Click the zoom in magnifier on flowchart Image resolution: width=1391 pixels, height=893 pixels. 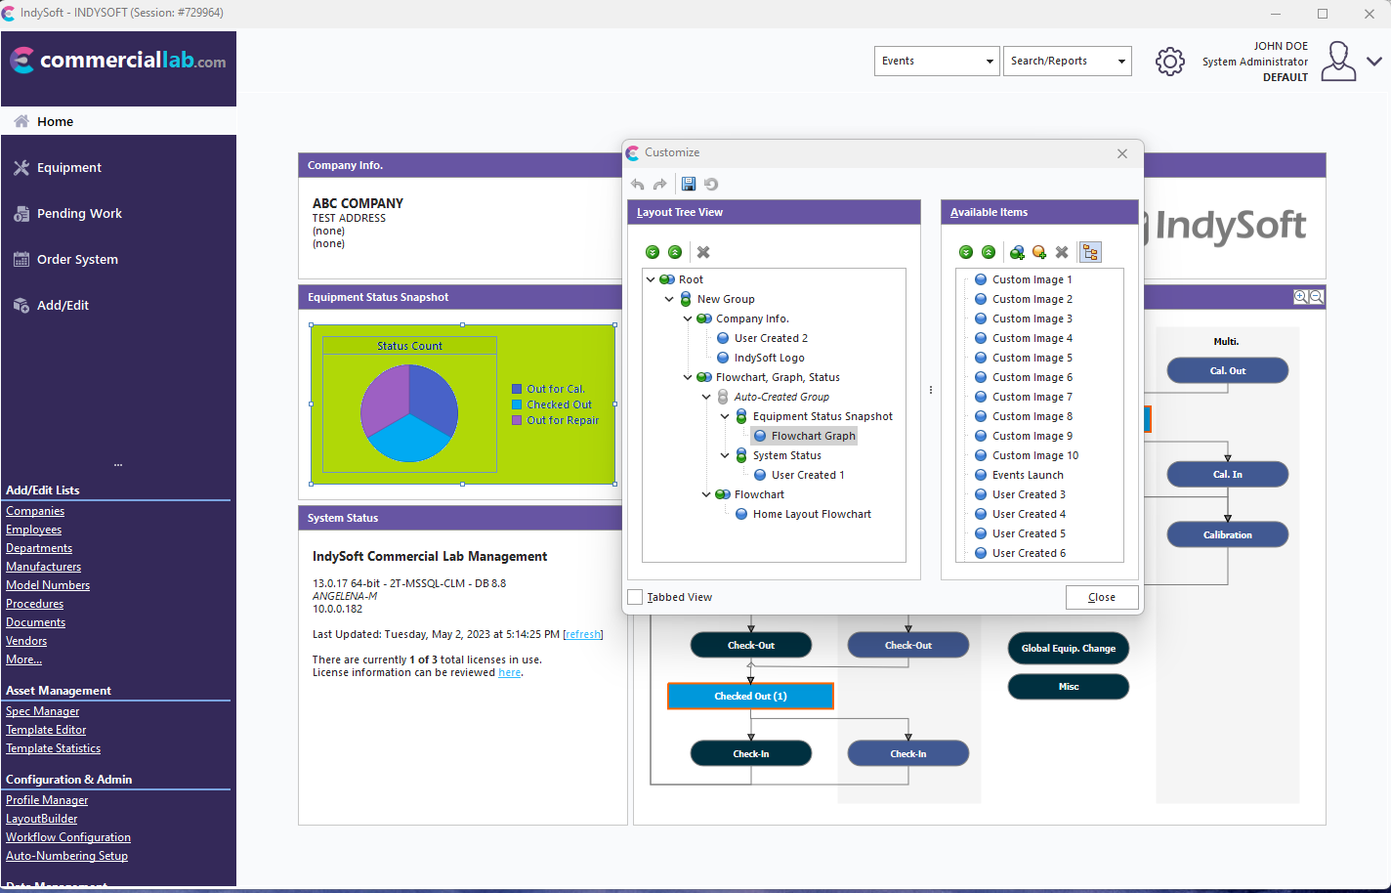pos(1301,297)
